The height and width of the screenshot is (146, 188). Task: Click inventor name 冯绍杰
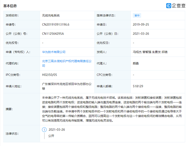[x=138, y=51]
